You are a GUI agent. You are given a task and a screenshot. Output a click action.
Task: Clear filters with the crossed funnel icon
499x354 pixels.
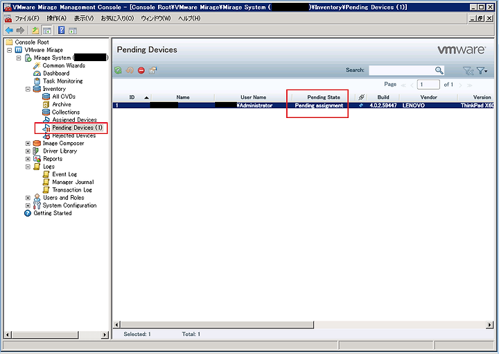(468, 71)
